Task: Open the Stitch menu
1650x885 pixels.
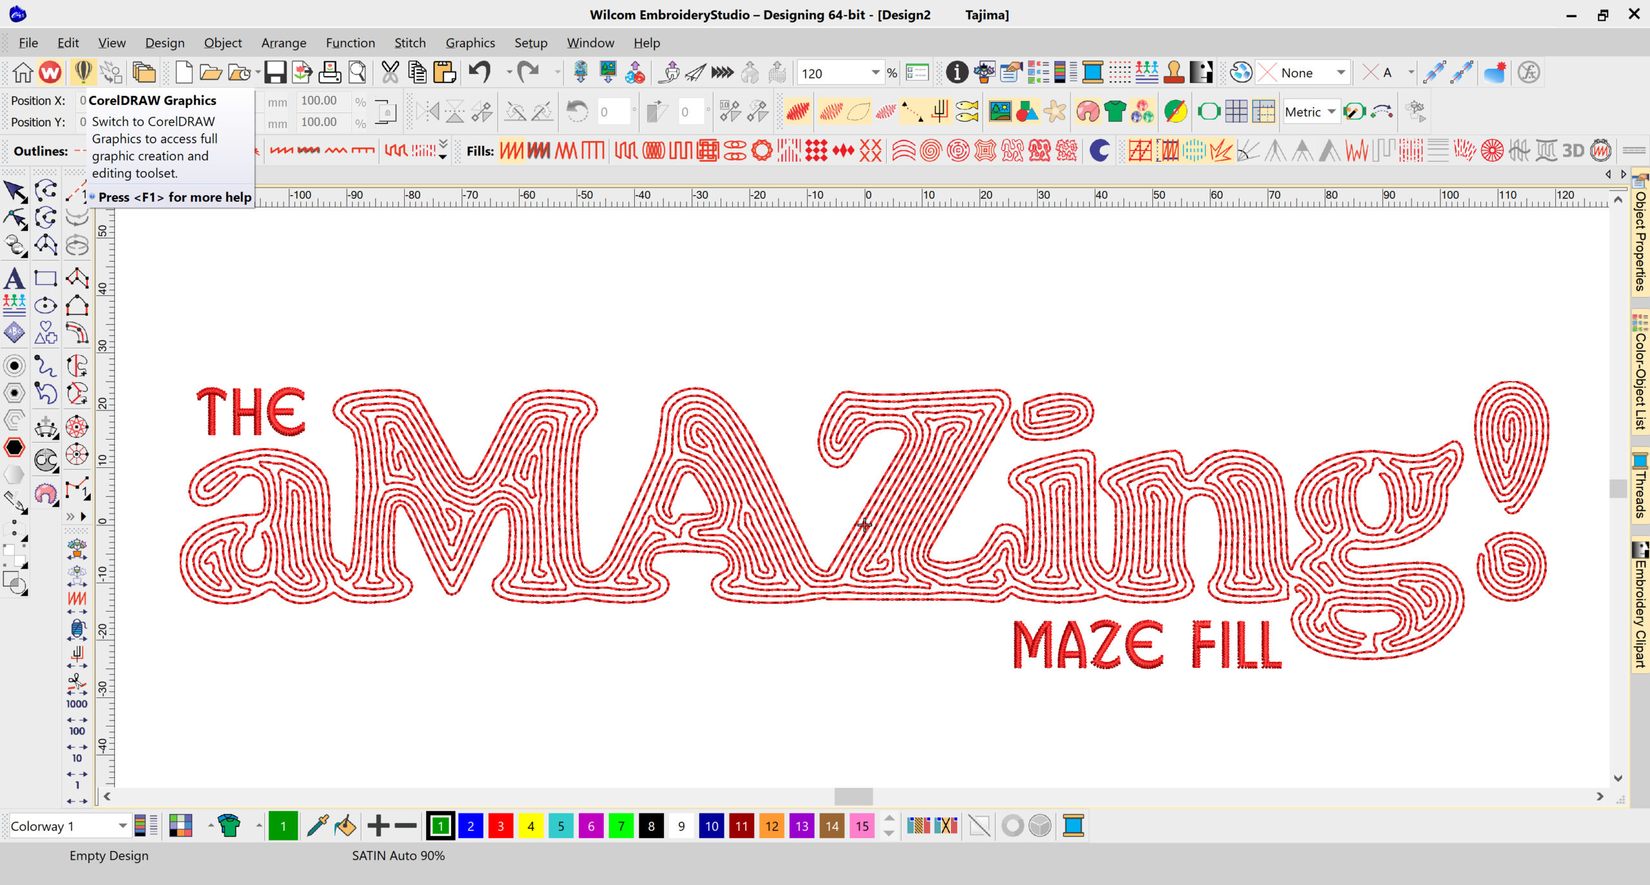Action: (410, 43)
